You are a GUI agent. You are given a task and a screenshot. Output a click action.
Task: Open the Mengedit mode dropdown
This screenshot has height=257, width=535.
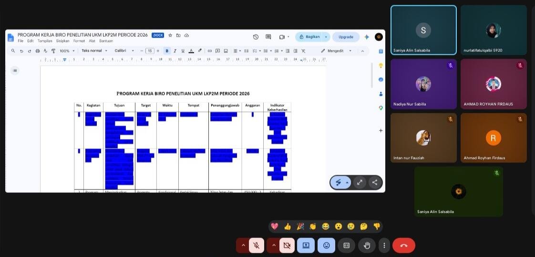pos(337,51)
